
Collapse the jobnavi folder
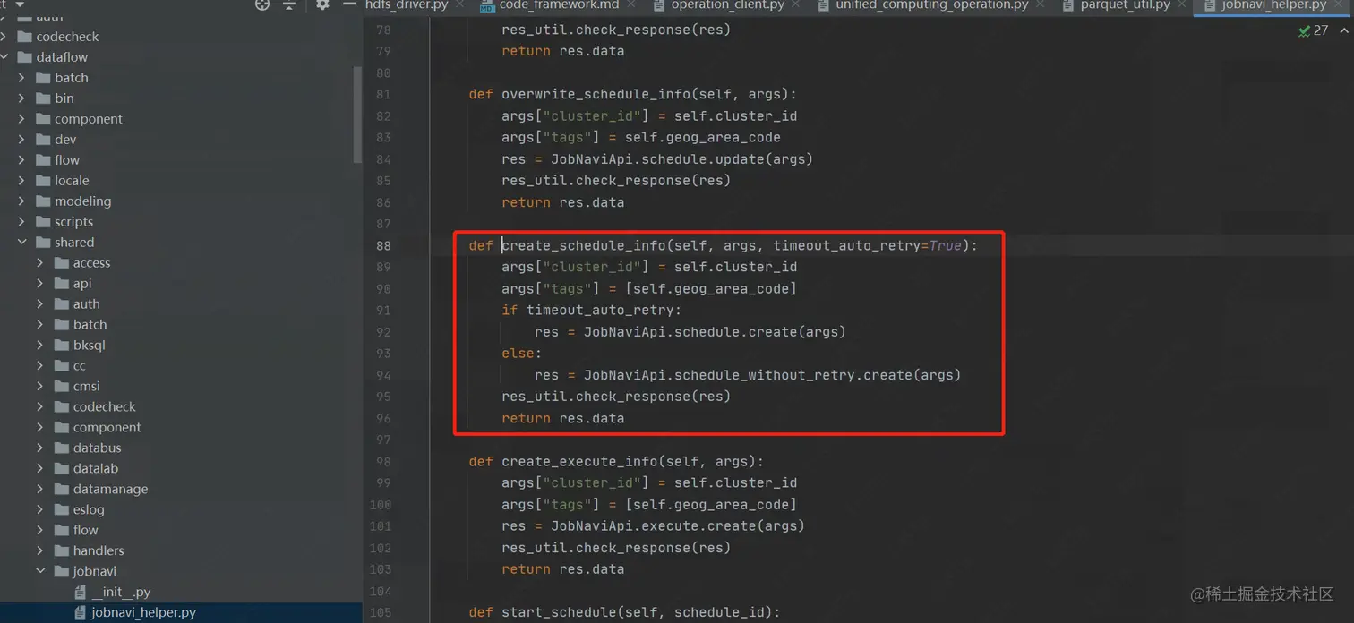[40, 572]
